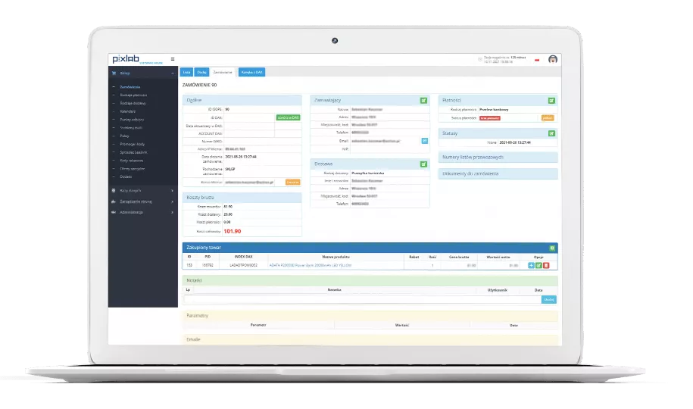Edit the Płatności section
693x409 pixels.
click(x=551, y=101)
